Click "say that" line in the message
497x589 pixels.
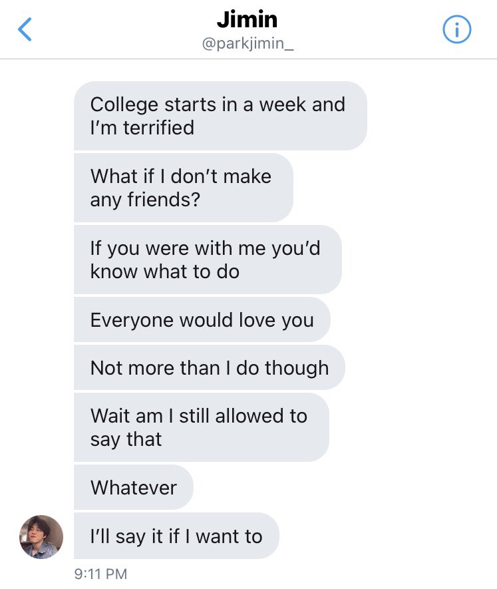click(126, 439)
